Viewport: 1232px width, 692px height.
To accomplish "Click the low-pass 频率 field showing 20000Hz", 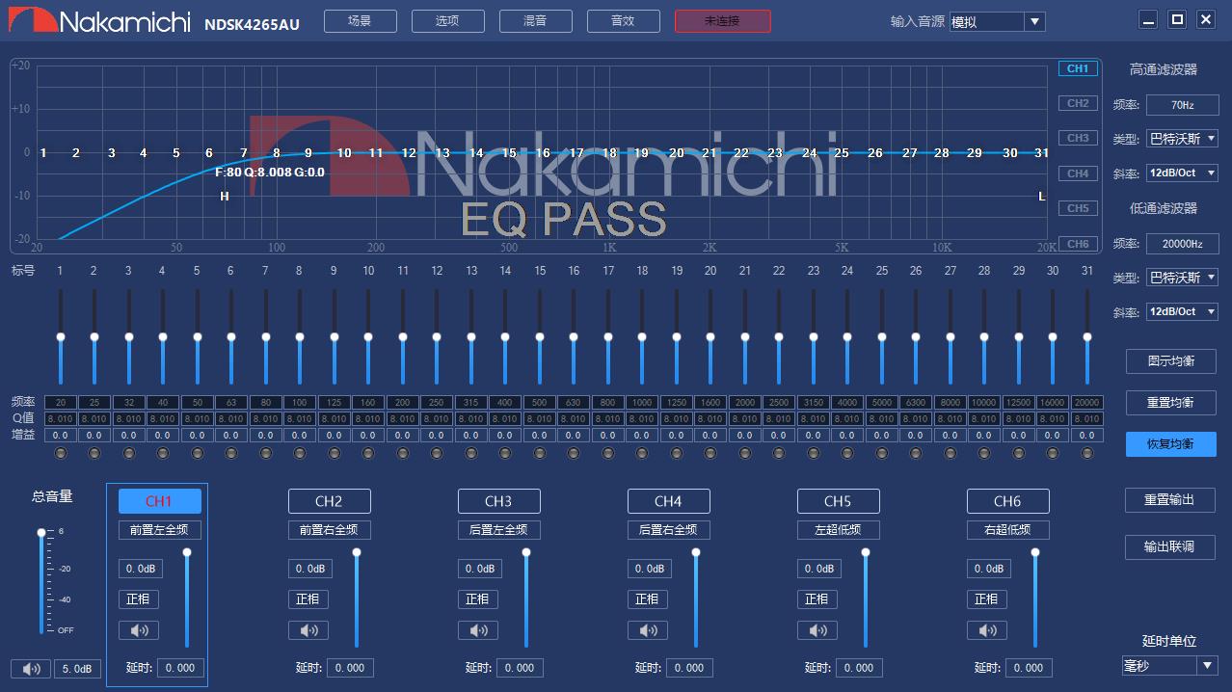I will (x=1183, y=244).
